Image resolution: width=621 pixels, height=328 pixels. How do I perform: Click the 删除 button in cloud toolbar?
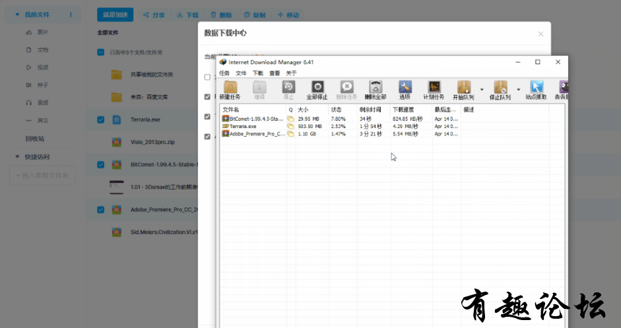click(x=221, y=15)
